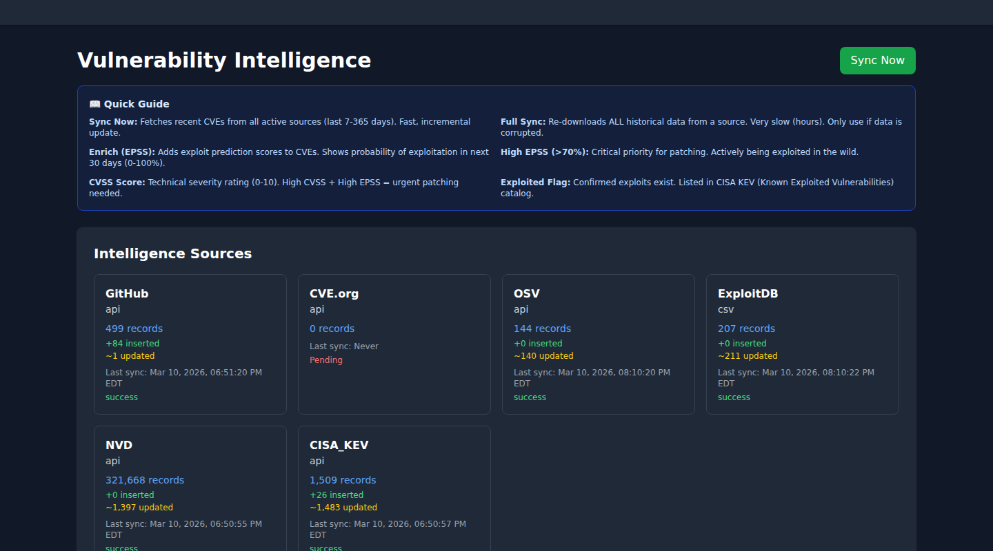993x551 pixels.
Task: Click the Intelligence Sources section heading
Action: [x=172, y=253]
